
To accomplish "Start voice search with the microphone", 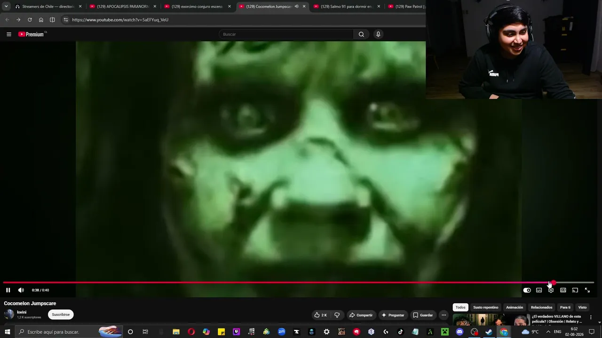I will [378, 34].
